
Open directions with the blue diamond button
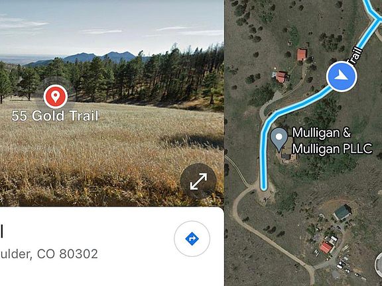point(192,239)
